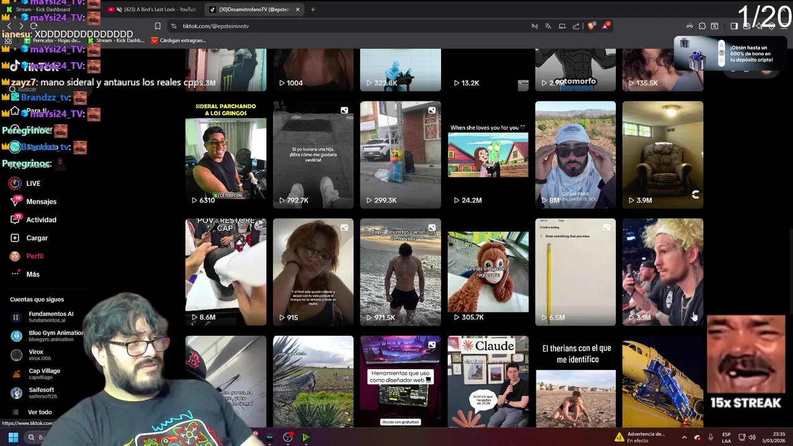The height and width of the screenshot is (446, 793).
Task: Open Mensajes inbox in sidebar
Action: coord(33,201)
